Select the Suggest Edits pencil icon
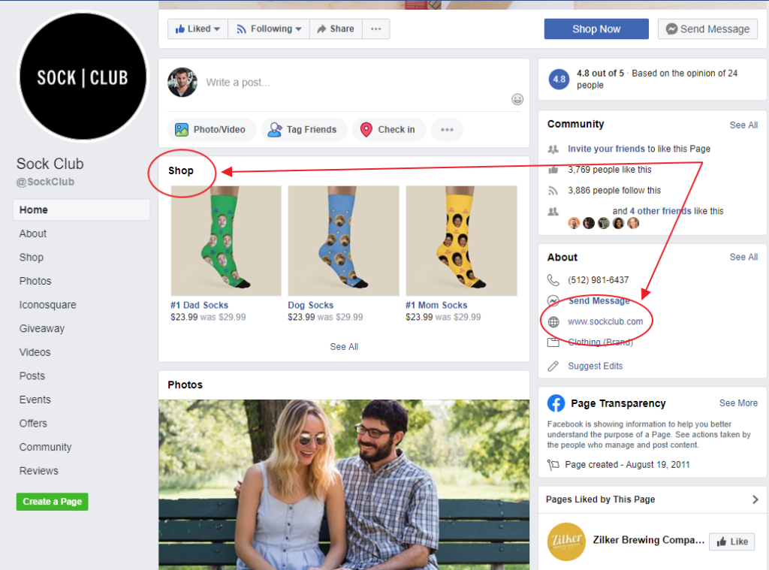Viewport: 769px width, 570px height. tap(553, 366)
